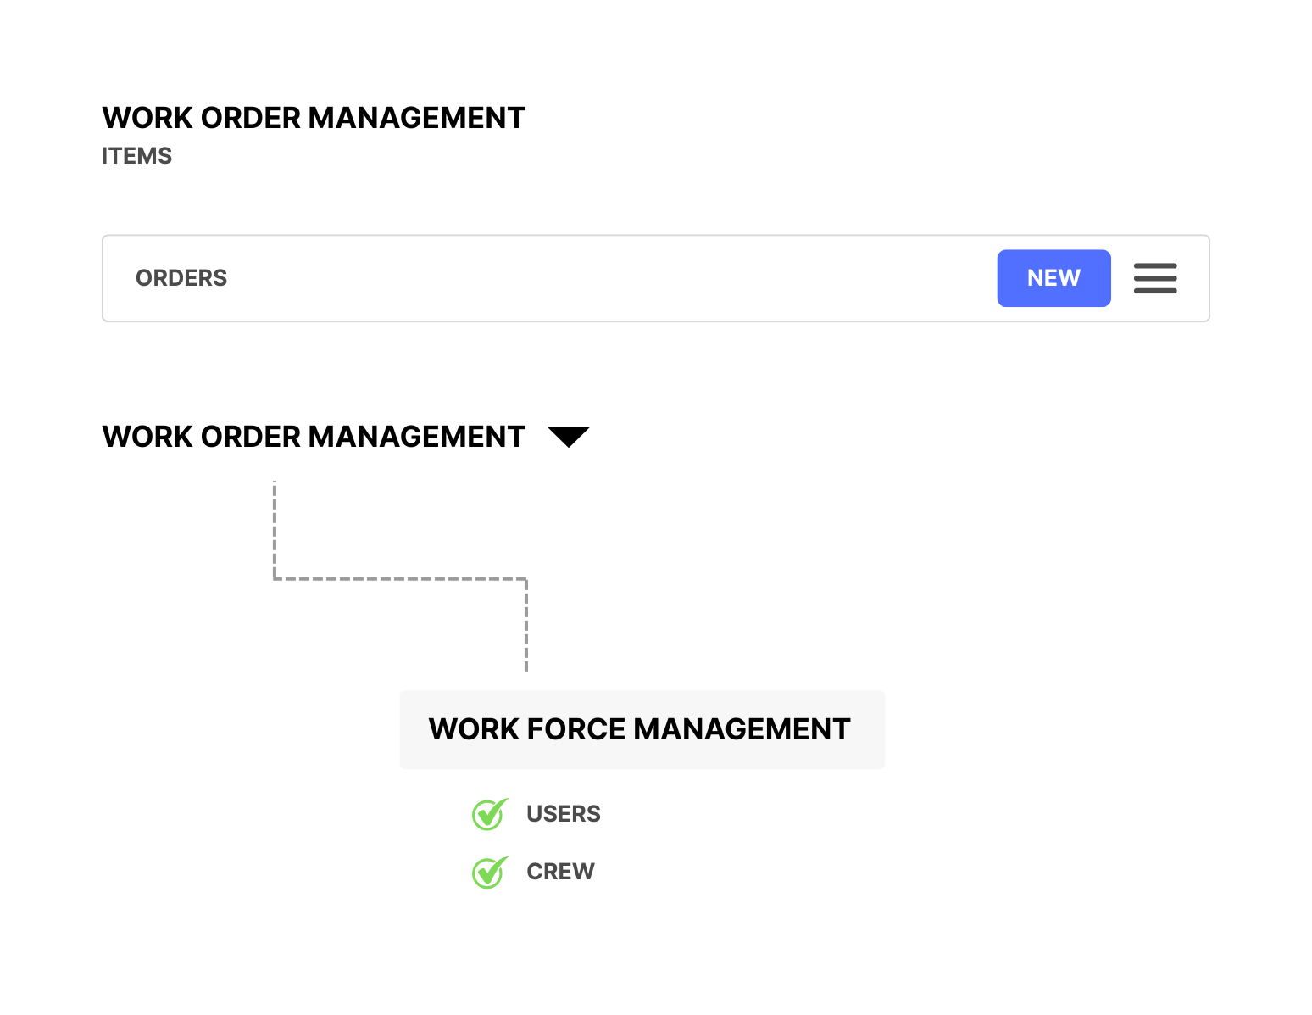1312x1015 pixels.
Task: Click the top Work Order Management page title
Action: point(314,118)
